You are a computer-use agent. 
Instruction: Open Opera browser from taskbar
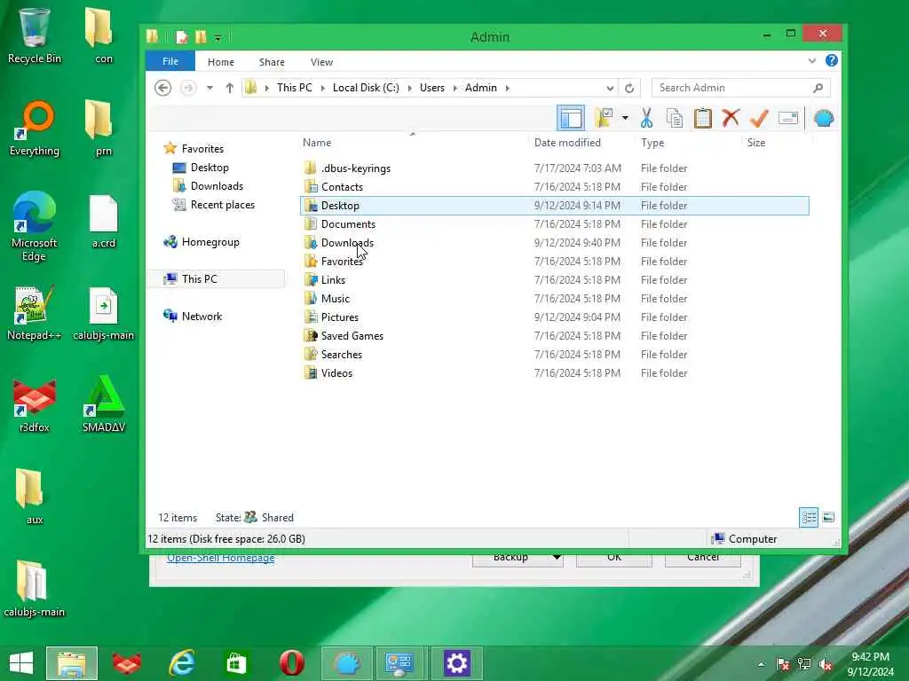291,663
